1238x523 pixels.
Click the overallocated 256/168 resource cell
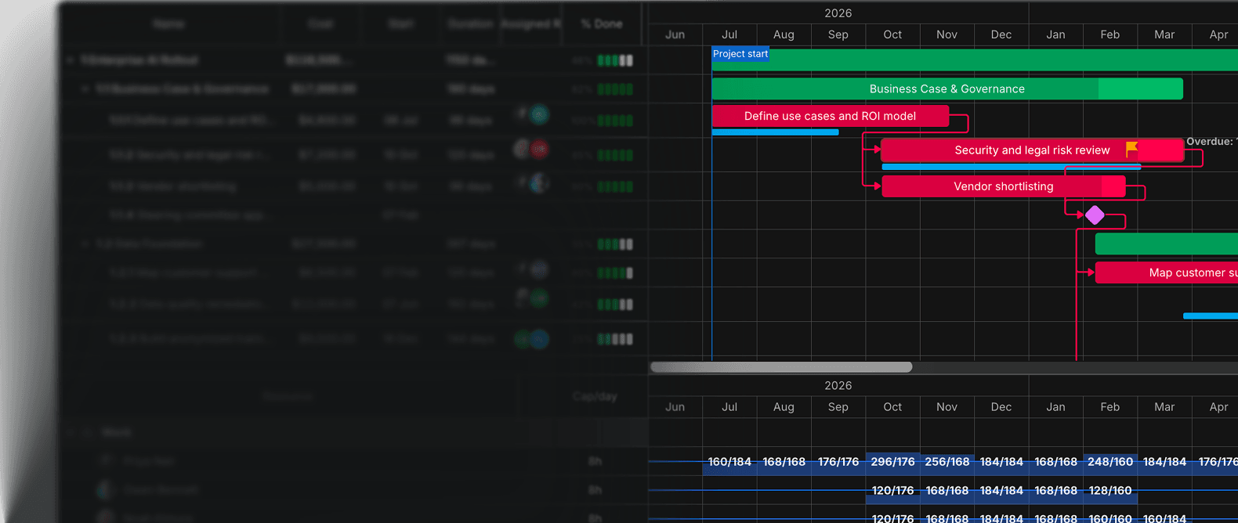(x=947, y=462)
